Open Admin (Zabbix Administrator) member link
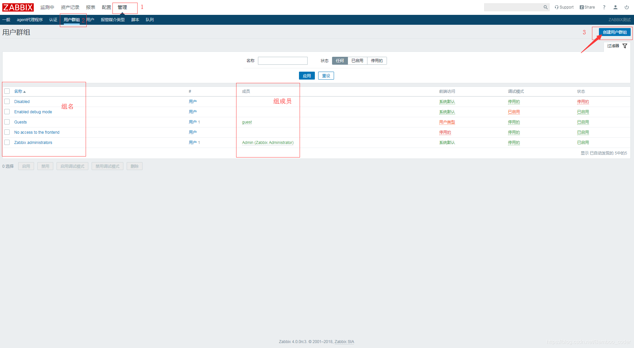 (x=268, y=143)
